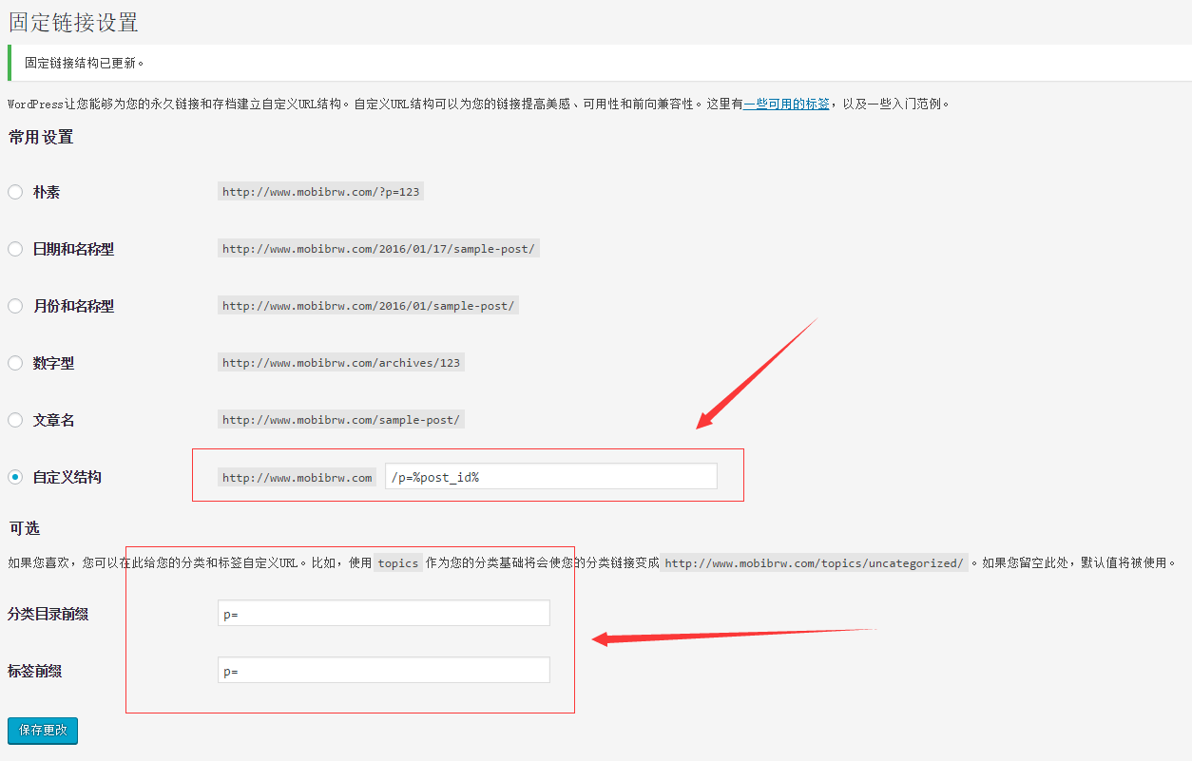This screenshot has height=761, width=1192.
Task: Click the 标签前缀 label text
Action: 35,672
